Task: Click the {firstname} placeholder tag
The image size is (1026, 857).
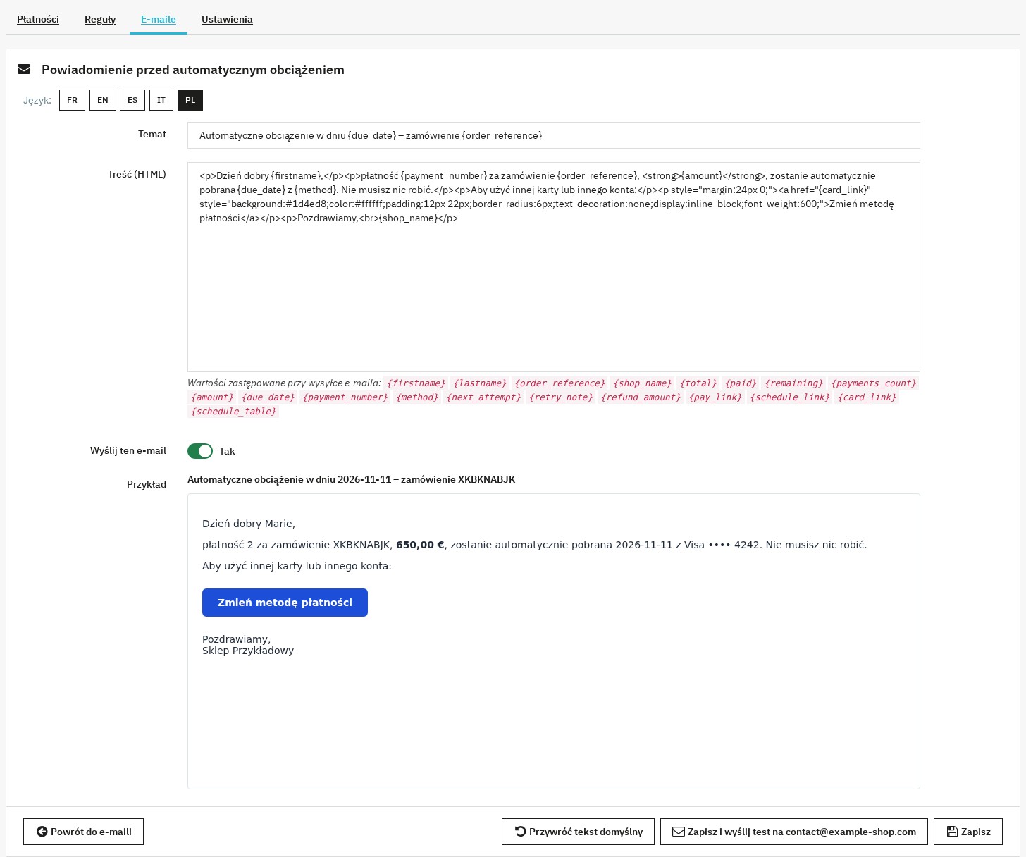Action: tap(416, 383)
